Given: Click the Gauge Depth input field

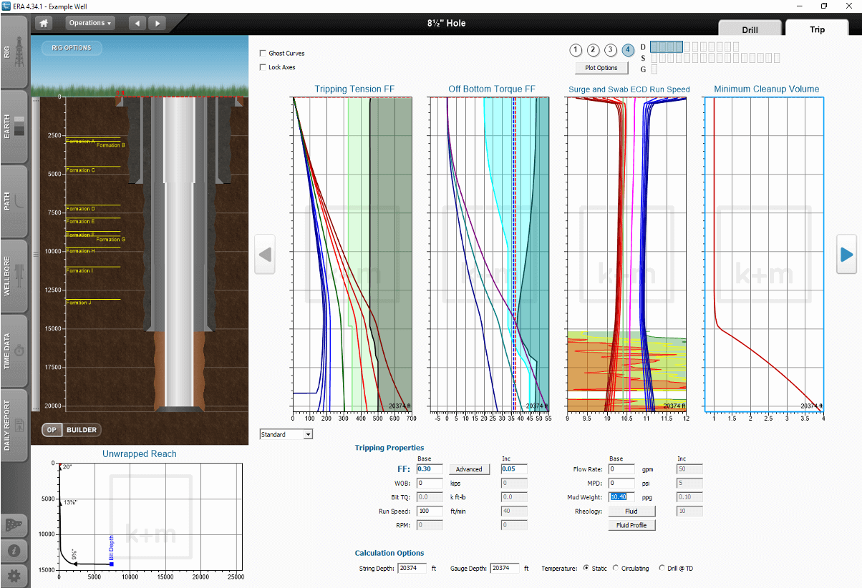Looking at the screenshot, I should [x=505, y=568].
